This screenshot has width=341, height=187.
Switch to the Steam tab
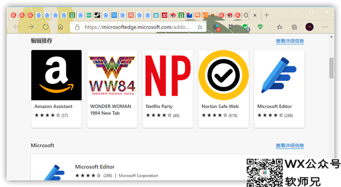pyautogui.click(x=97, y=15)
